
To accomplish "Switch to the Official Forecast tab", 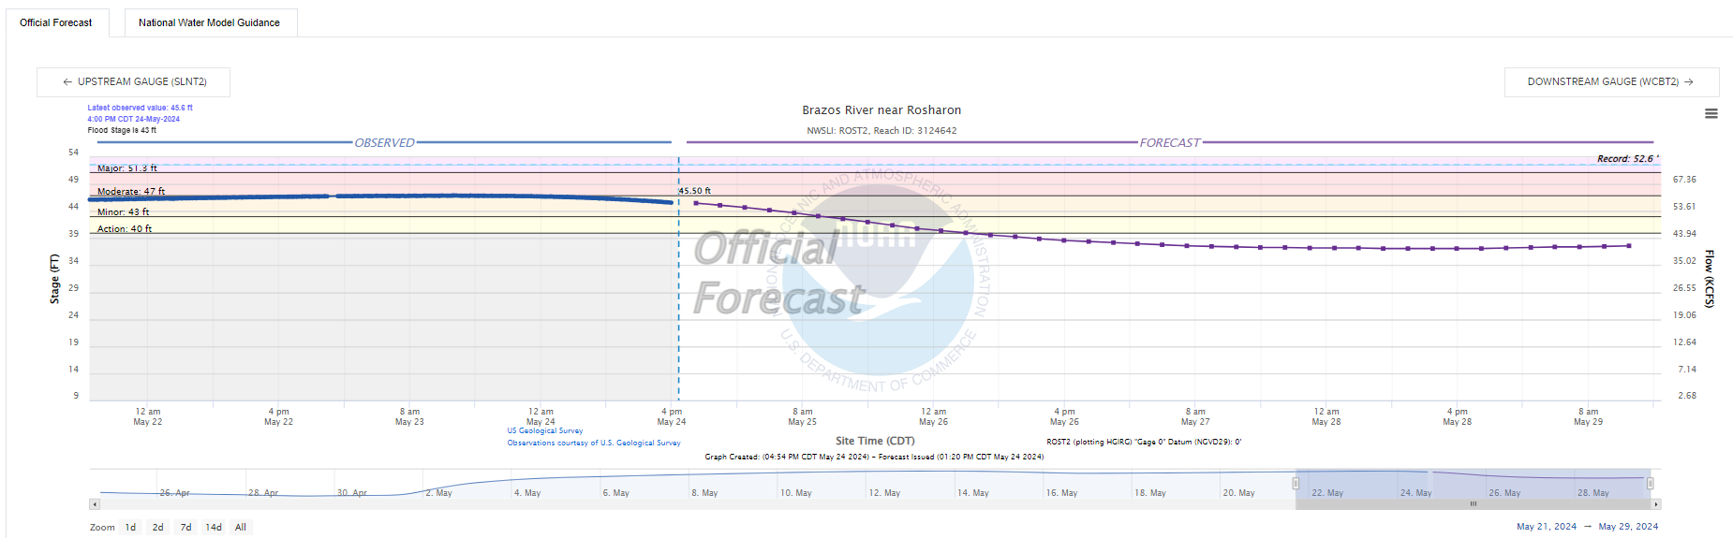I will pos(56,22).
